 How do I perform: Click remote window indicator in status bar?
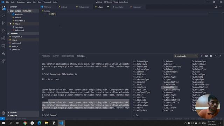(x=2, y=119)
